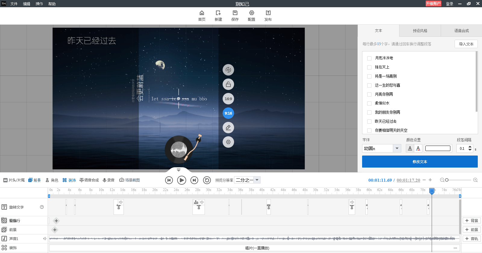Check the 我的朋友你别再 checkbox
Screen dimensions: 482x253
[x=369, y=113]
